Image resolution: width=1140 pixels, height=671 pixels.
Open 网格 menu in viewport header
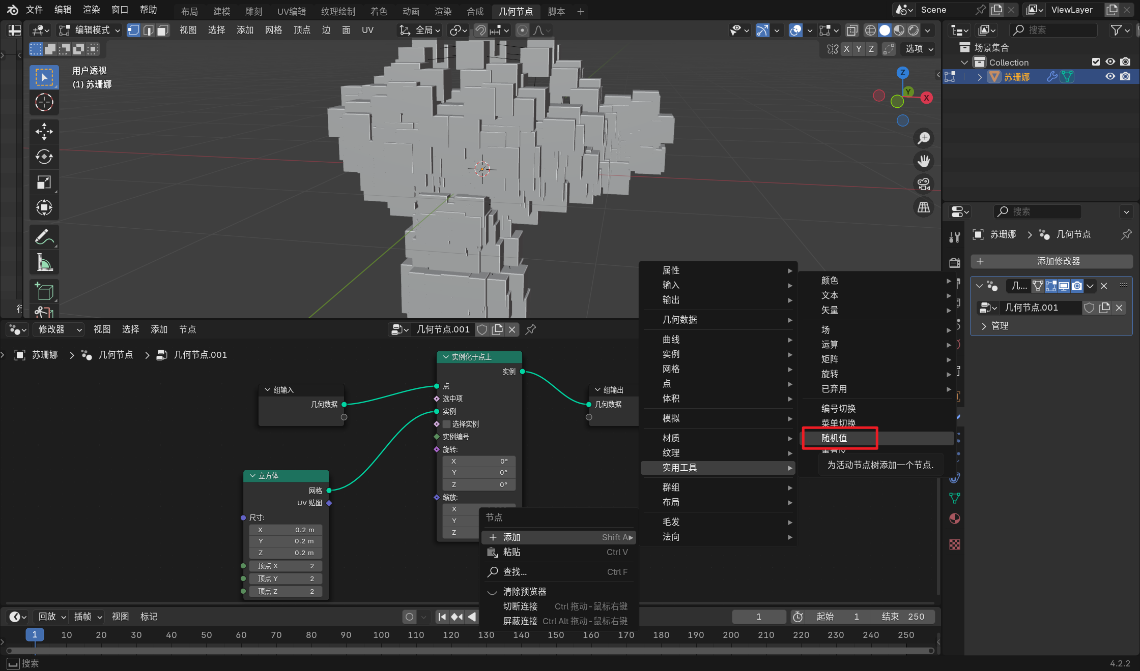tap(273, 30)
